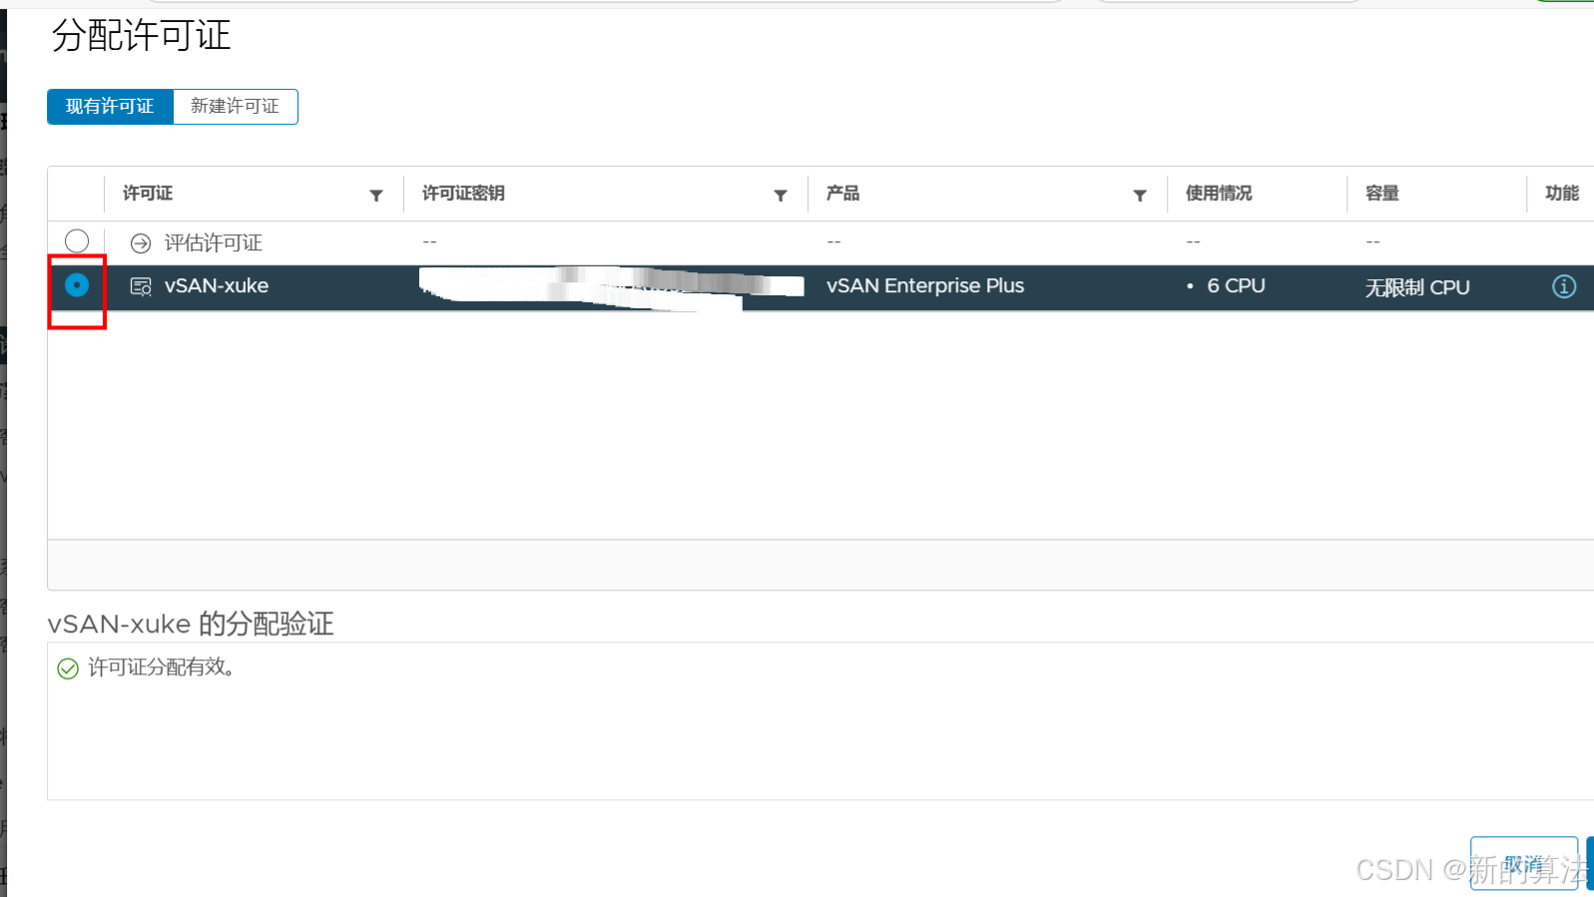Click the 产品 column header
Image resolution: width=1594 pixels, height=897 pixels.
(842, 194)
